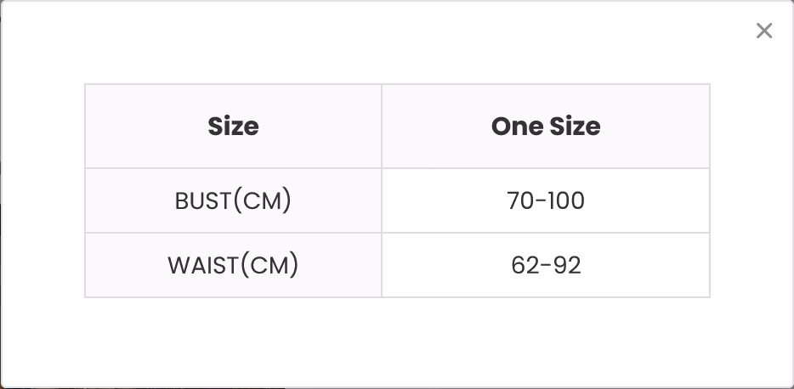Screen dimensions: 794x389
Task: Close the size chart popup
Action: [x=763, y=31]
